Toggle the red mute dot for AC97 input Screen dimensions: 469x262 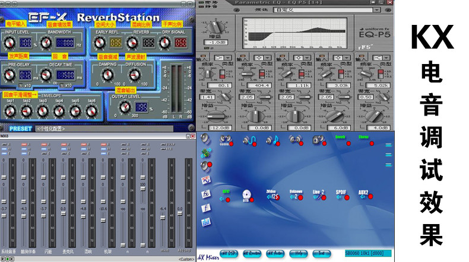[228, 200]
